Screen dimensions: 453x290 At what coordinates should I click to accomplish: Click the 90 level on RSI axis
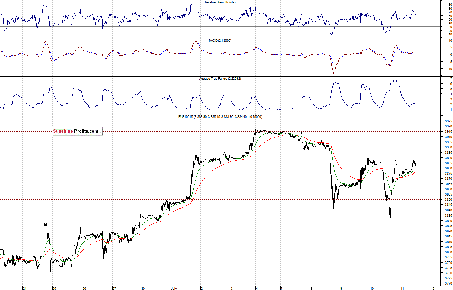tap(450, 5)
